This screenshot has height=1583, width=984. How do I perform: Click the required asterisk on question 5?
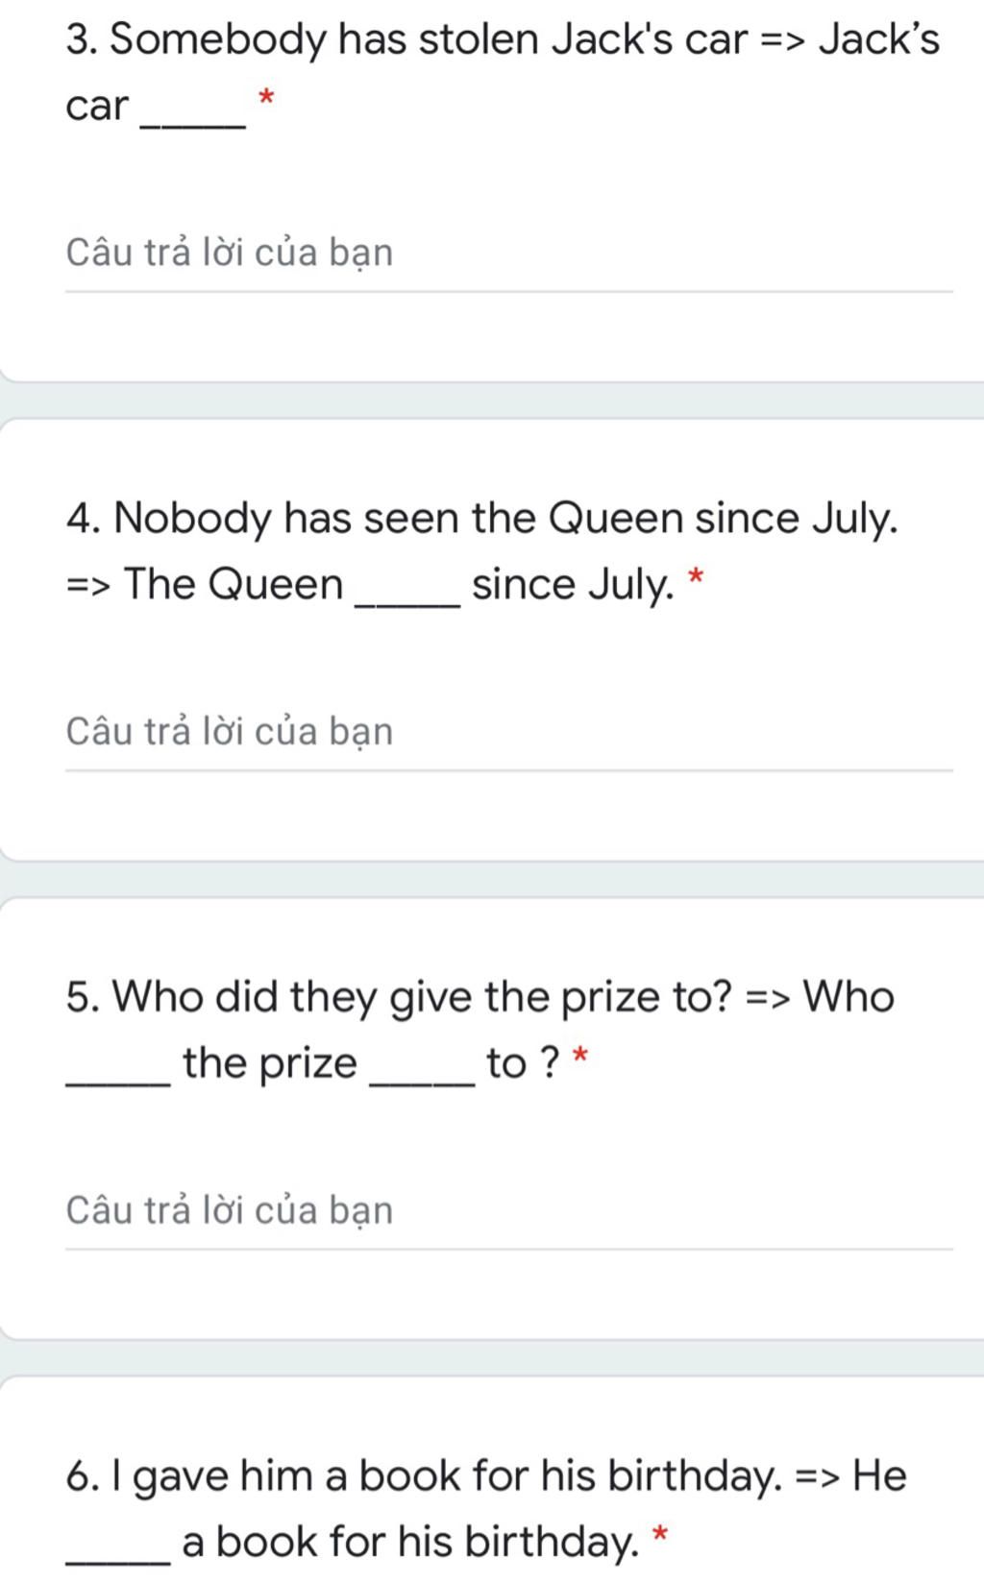579,1056
